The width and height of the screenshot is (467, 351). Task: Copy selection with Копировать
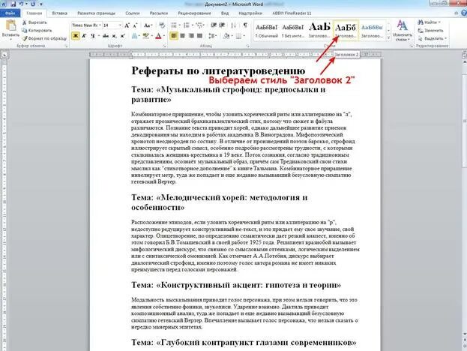[x=37, y=31]
